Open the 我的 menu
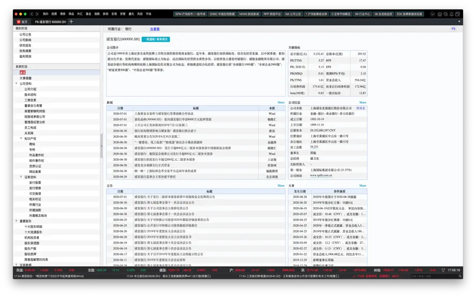Screen dimensions: 476x297 point(45,14)
